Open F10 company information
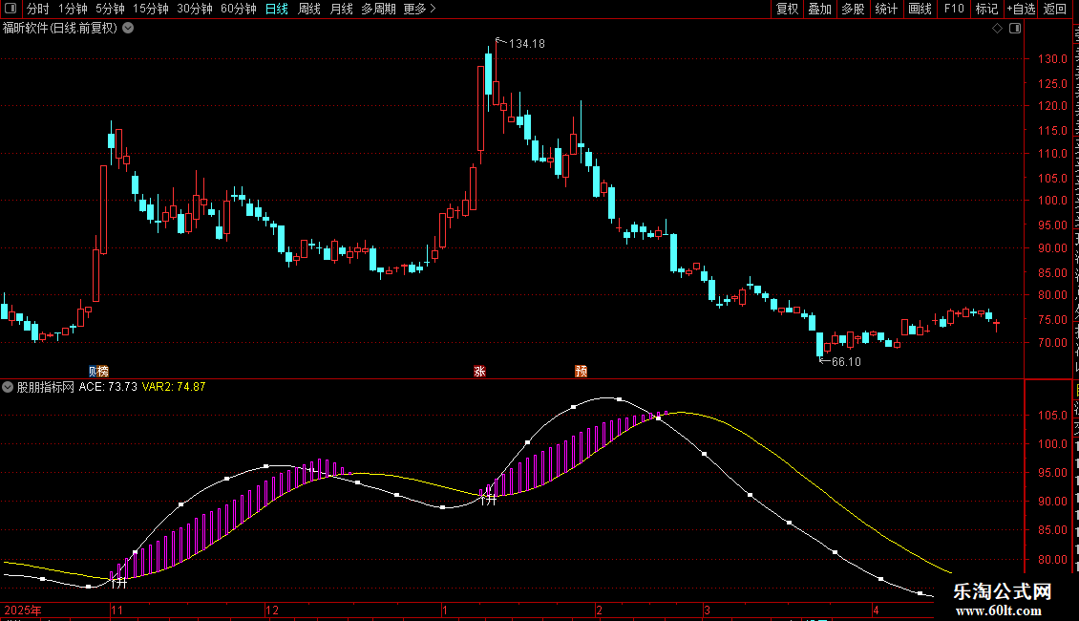 click(954, 9)
